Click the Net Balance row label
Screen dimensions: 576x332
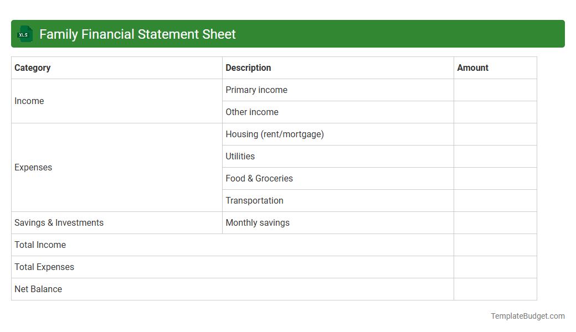[38, 289]
